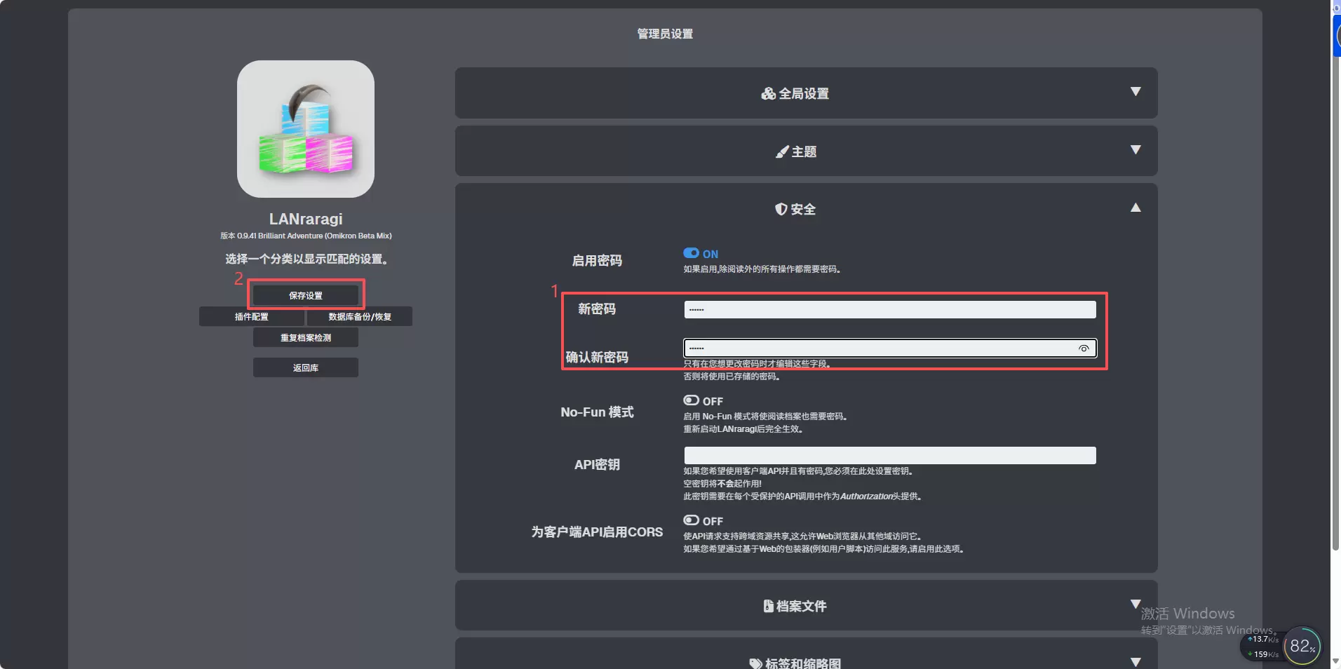Click the shield icon beside 安全
Viewport: 1341px width, 669px height.
781,209
